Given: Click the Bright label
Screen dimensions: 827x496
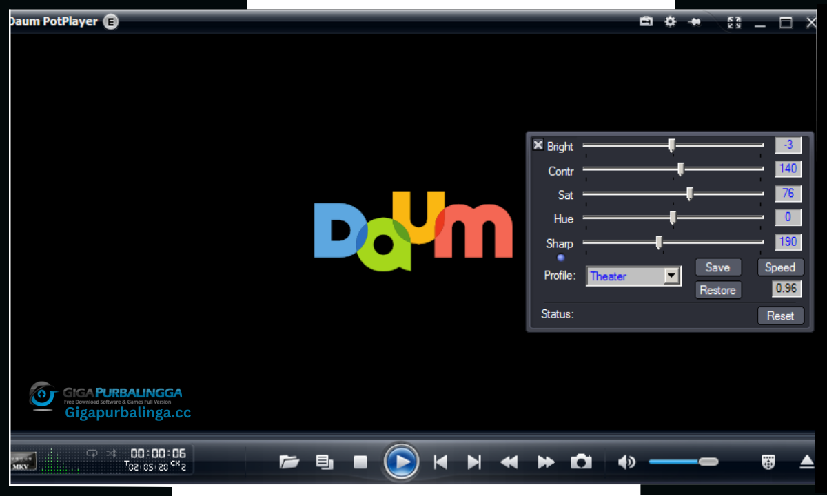Looking at the screenshot, I should click(x=560, y=146).
